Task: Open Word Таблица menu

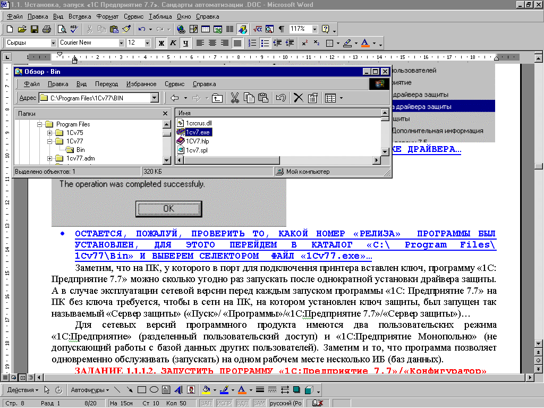Action: tap(160, 16)
